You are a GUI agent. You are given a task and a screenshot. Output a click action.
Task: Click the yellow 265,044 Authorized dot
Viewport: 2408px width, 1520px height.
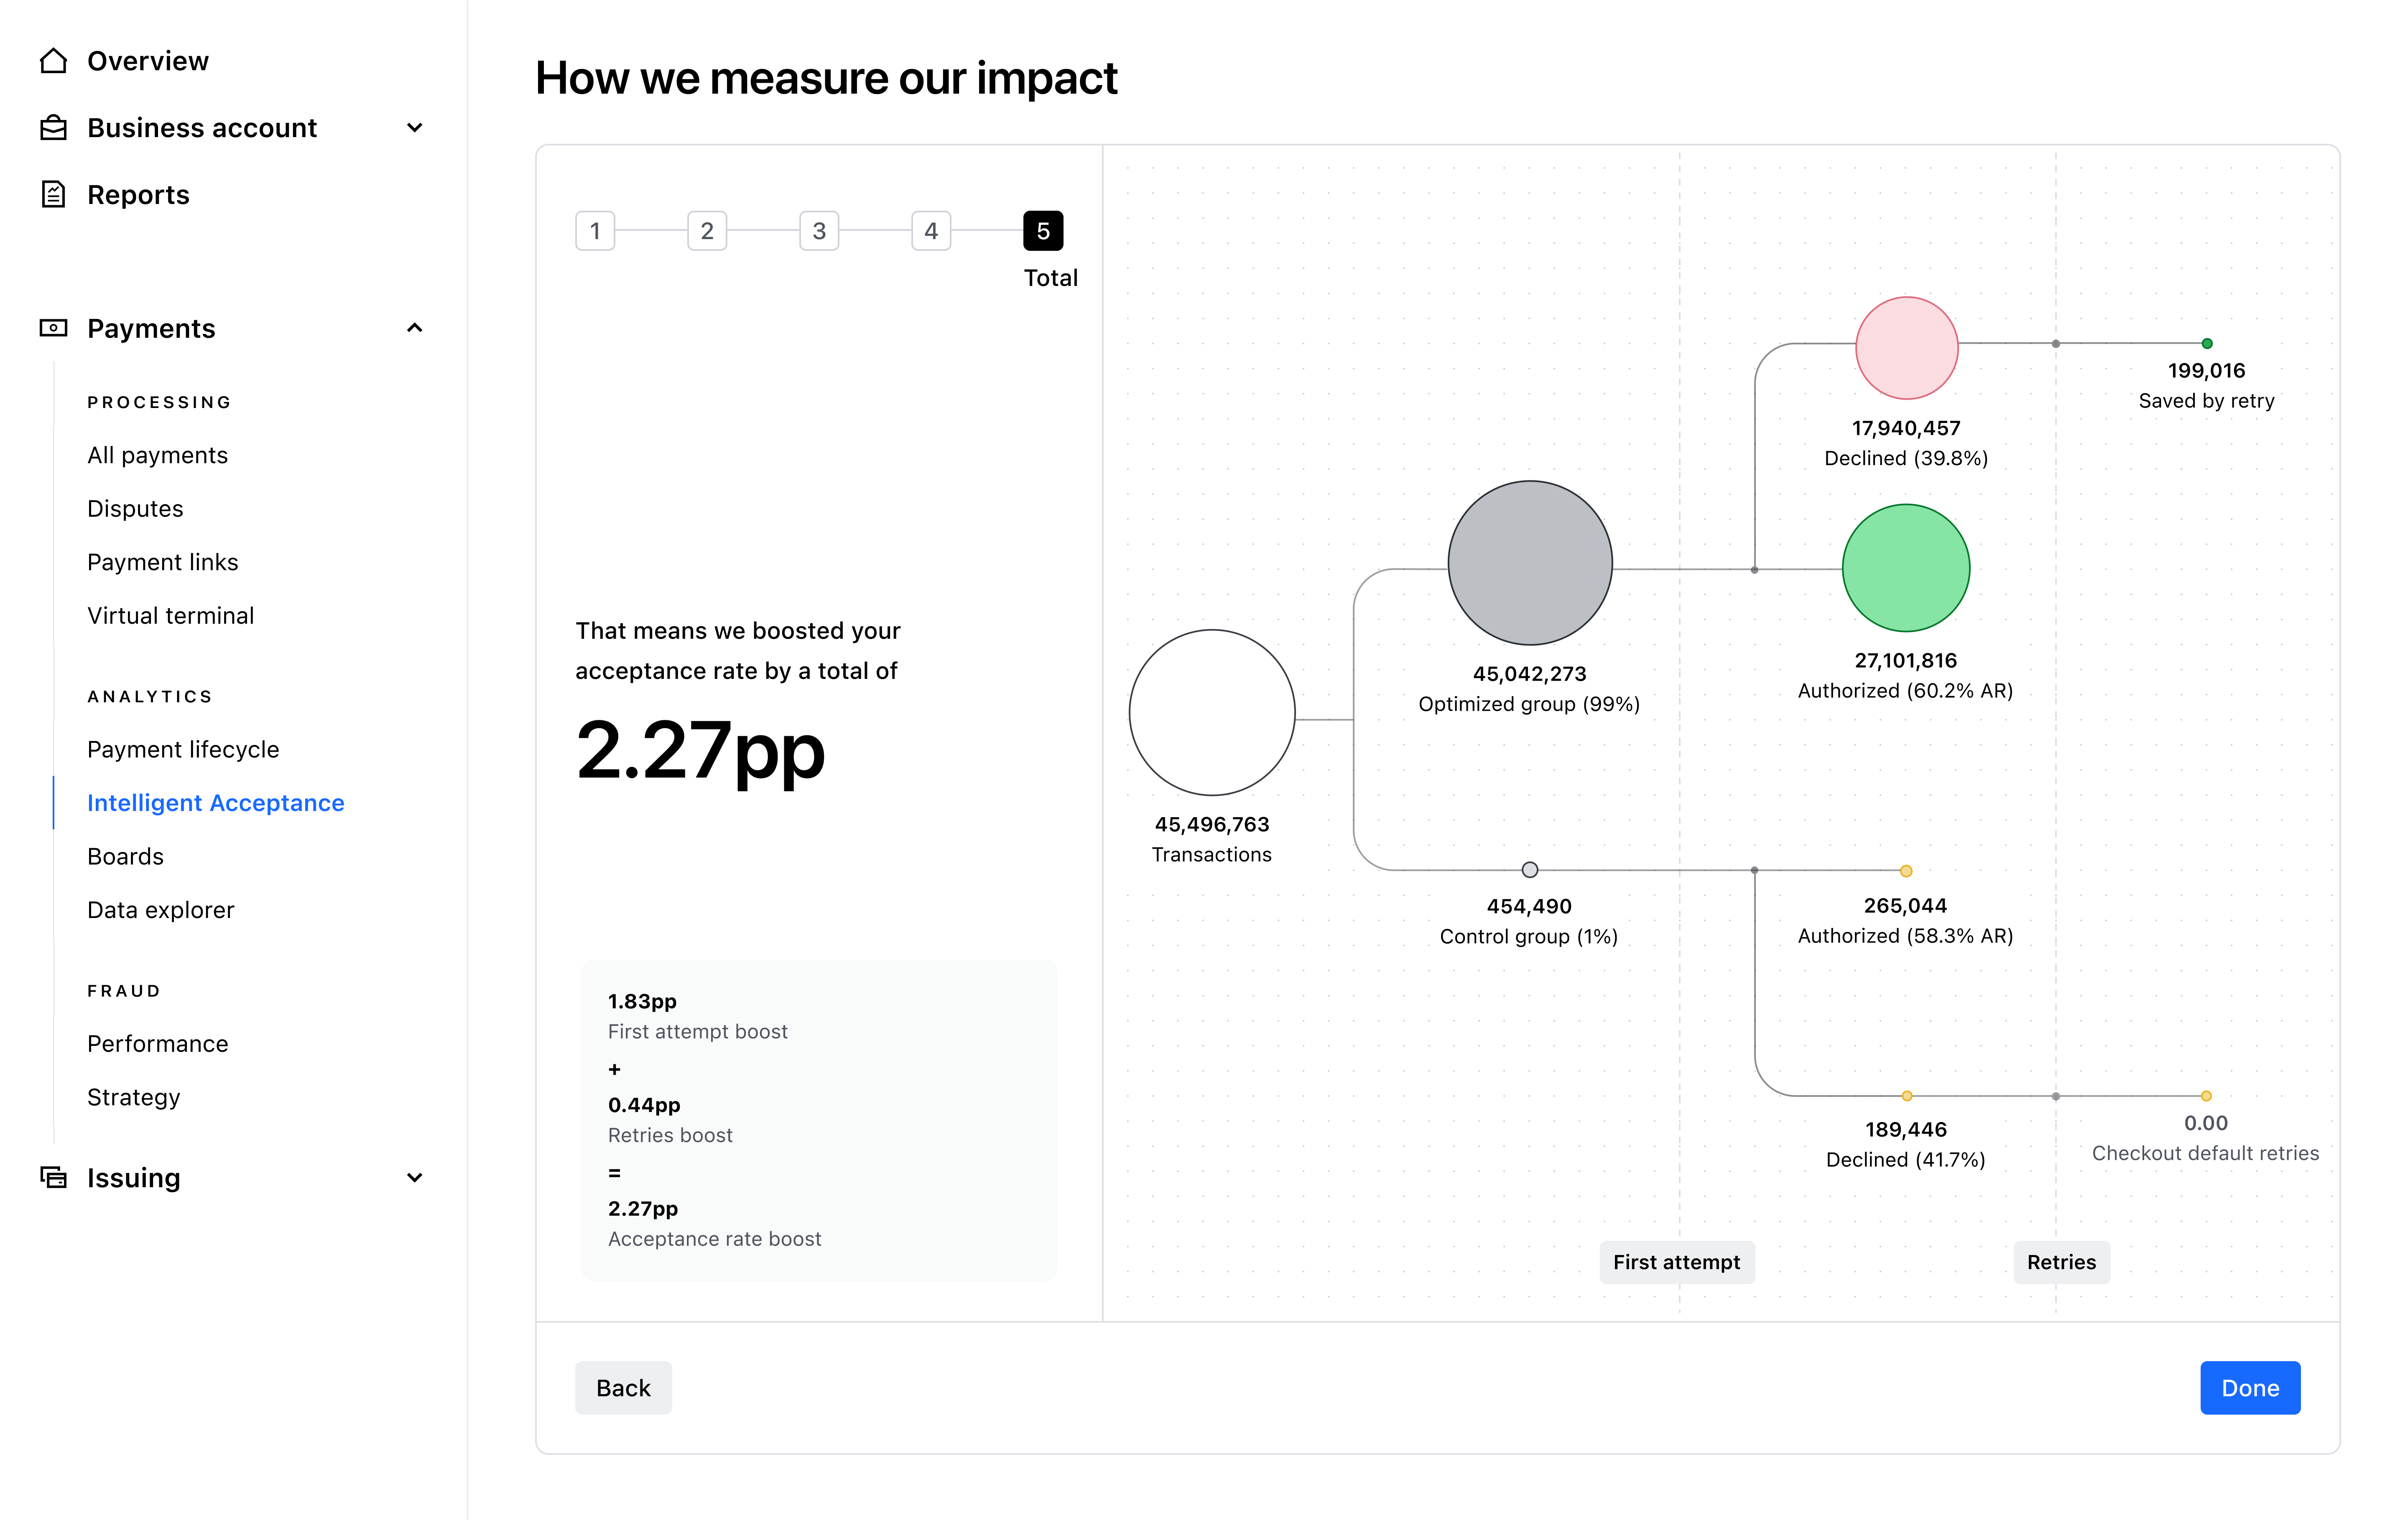[1906, 871]
